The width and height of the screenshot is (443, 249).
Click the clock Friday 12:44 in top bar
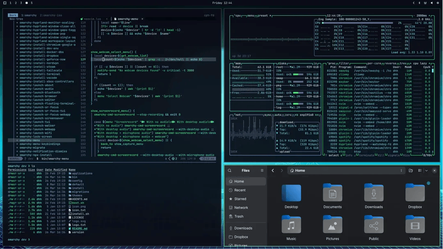222,3
